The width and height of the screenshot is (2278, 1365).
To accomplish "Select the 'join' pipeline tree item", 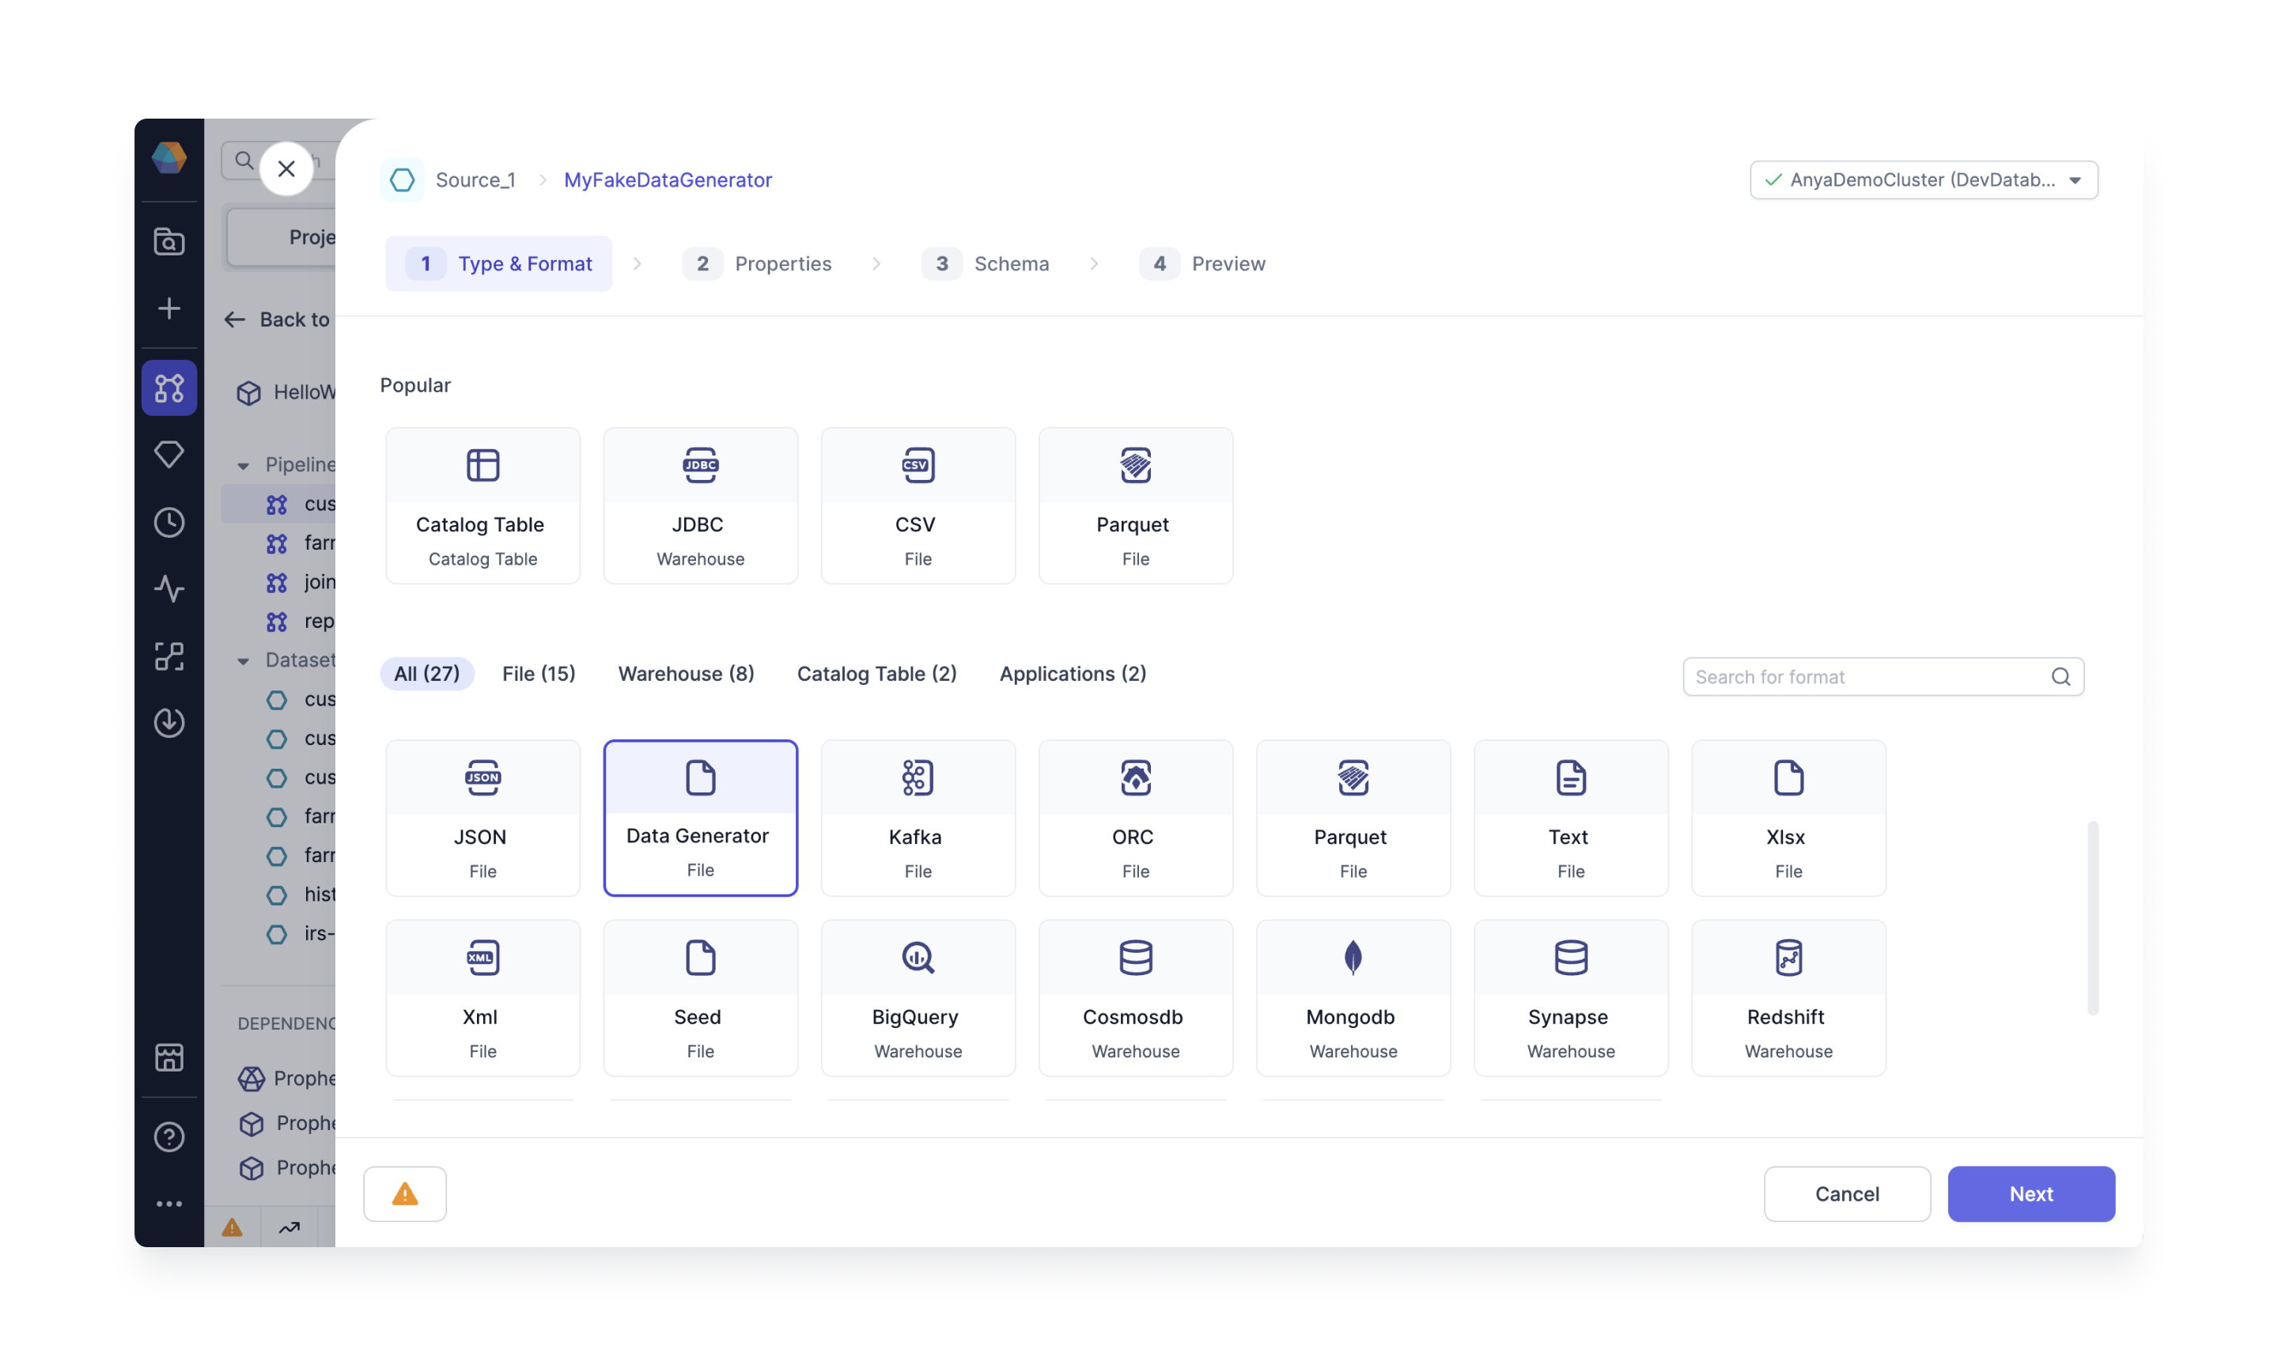I will [x=300, y=582].
